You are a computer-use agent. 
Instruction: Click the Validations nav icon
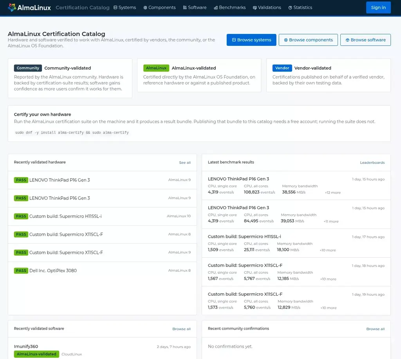(255, 8)
